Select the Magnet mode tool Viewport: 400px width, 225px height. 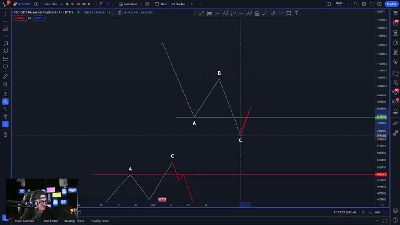5,94
